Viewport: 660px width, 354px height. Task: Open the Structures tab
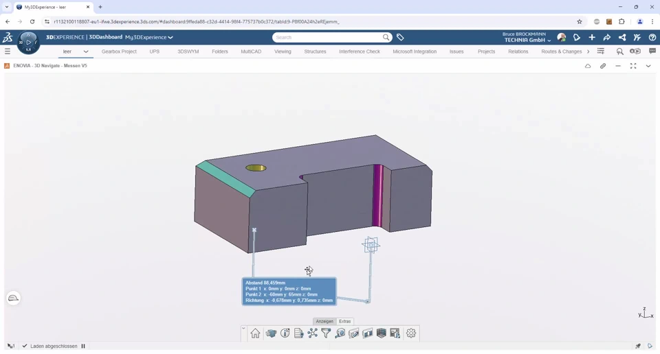pyautogui.click(x=316, y=51)
